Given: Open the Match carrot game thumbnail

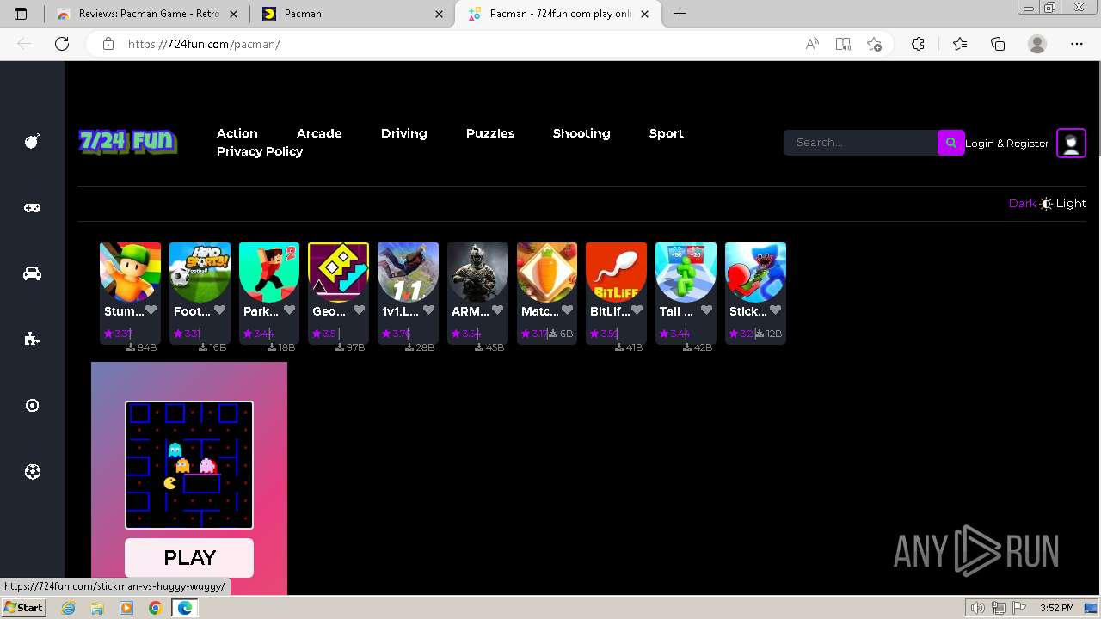Looking at the screenshot, I should 547,273.
